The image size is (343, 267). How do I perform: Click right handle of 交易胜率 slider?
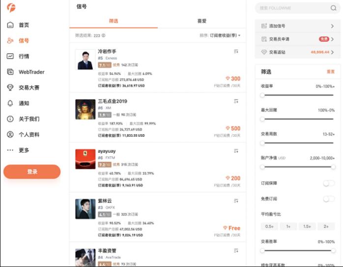[333, 251]
